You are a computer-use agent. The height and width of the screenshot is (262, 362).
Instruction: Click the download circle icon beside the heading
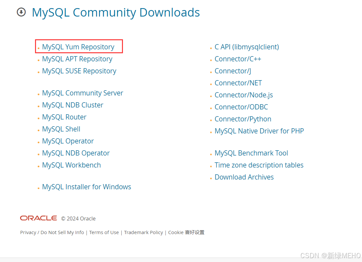click(x=21, y=12)
